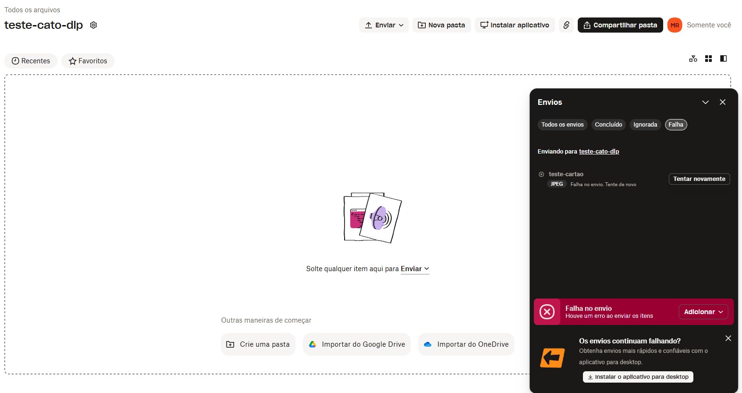742x393 pixels.
Task: Open the folder hierarchy view icon
Action: 693,59
